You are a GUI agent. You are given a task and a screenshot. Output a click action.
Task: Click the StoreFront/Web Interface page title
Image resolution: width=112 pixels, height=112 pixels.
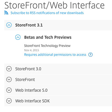(54, 5)
